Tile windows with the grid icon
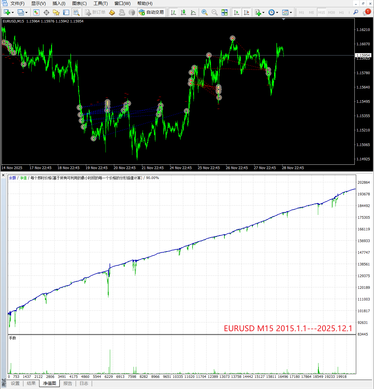The image size is (374, 389). pyautogui.click(x=224, y=12)
